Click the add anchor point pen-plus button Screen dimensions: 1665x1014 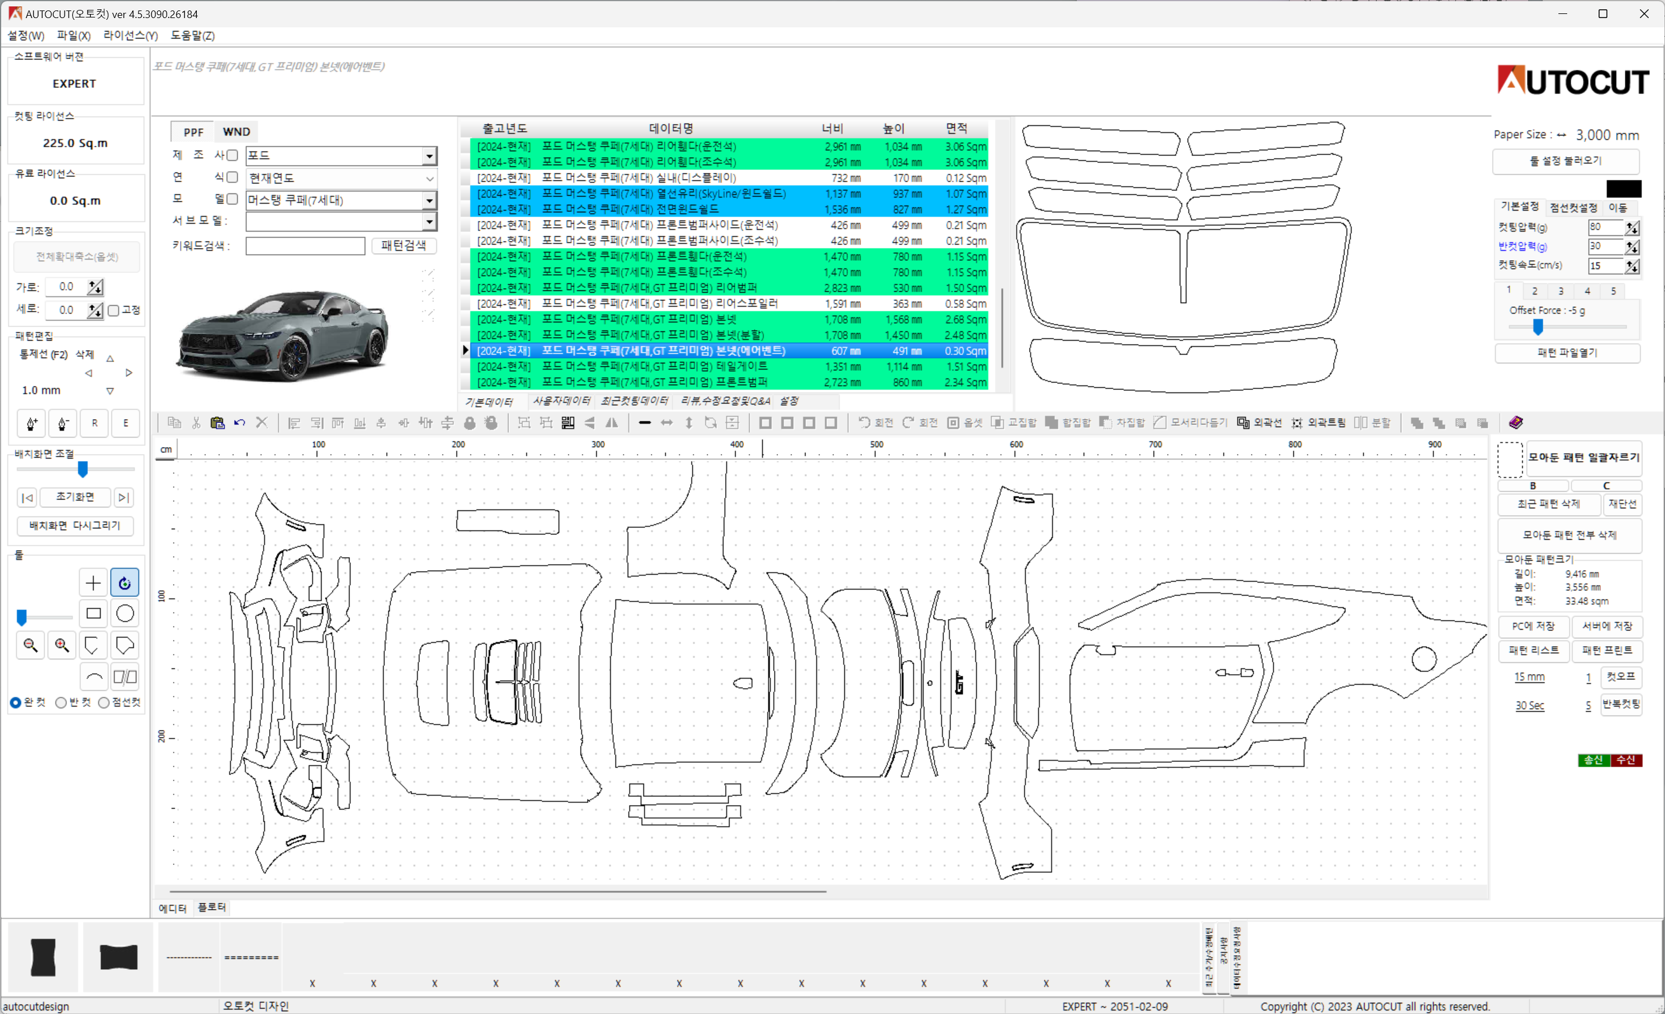coord(32,424)
